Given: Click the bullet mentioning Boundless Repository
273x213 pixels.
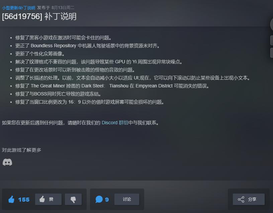Looking at the screenshot, I should 88,46.
